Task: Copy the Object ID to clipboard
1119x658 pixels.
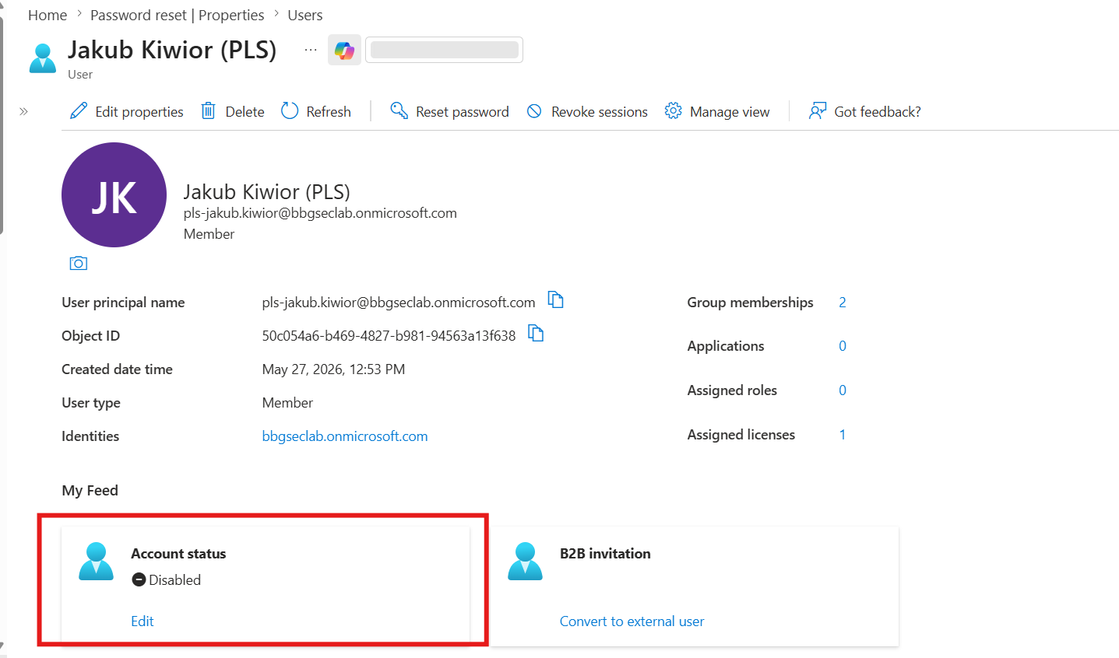Action: 536,334
